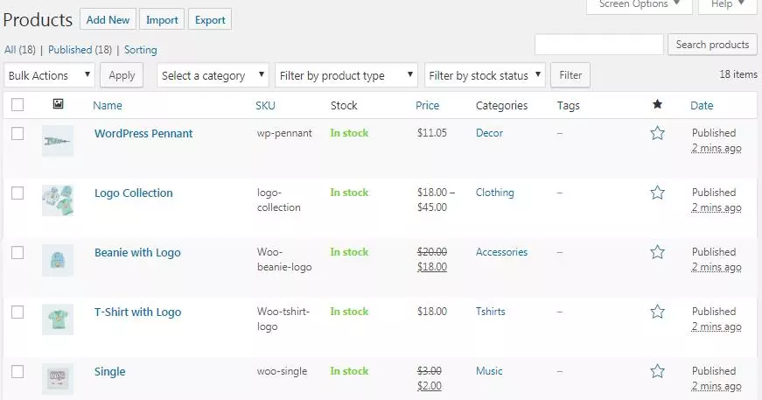Click the image column header icon

[58, 103]
